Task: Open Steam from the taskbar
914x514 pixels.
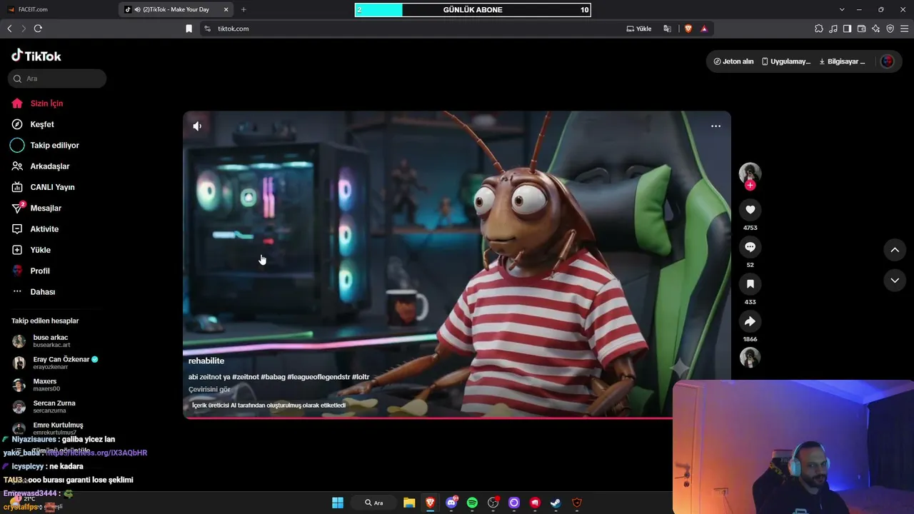Action: [x=556, y=503]
